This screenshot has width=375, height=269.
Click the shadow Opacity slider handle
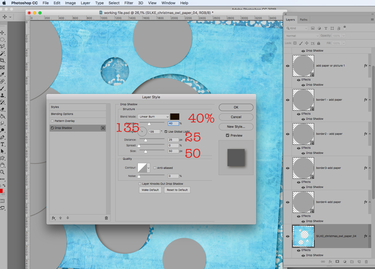click(x=149, y=124)
